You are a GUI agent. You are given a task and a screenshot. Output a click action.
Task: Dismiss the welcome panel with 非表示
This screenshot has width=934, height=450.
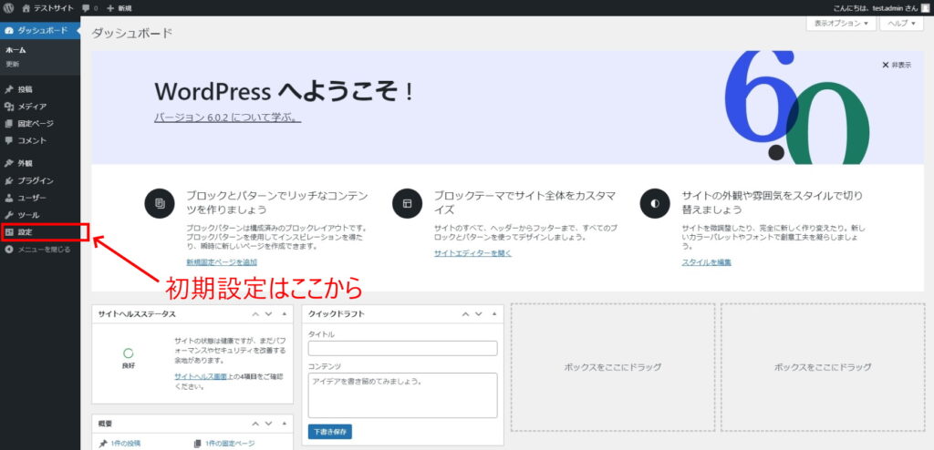896,66
